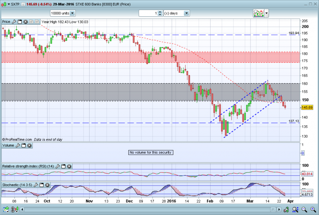Zoom out with the minus magnifier icon
This screenshot has height=215, width=319.
pyautogui.click(x=304, y=209)
